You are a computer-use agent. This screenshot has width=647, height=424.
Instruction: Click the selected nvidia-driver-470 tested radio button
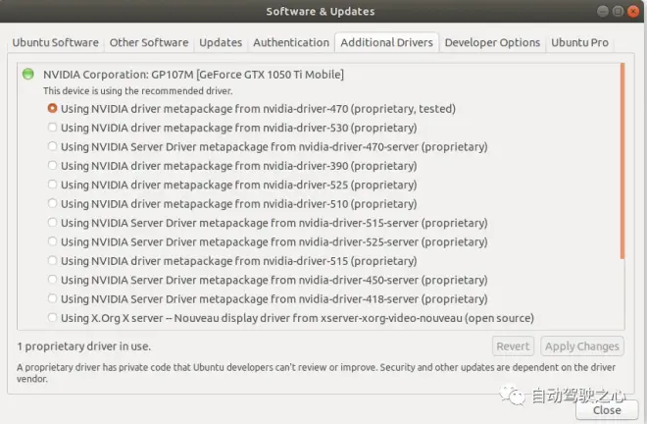click(x=52, y=109)
